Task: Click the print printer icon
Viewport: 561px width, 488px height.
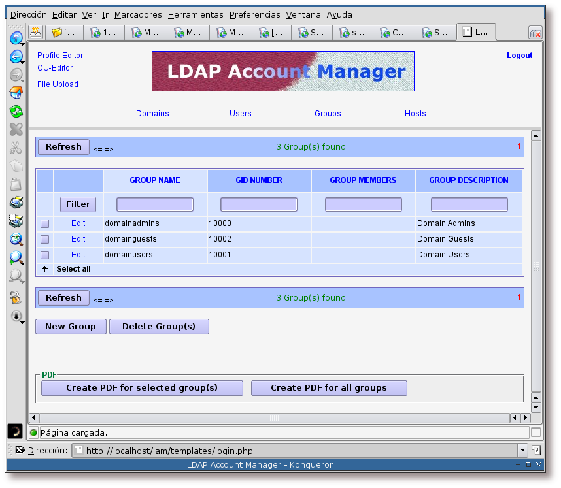Action: pos(16,203)
